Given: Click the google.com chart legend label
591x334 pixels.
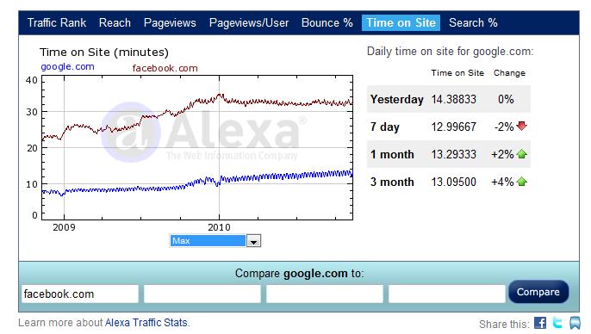Looking at the screenshot, I should [x=67, y=66].
